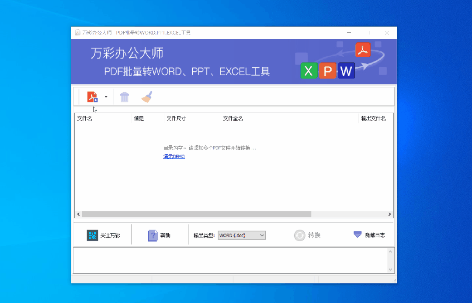The height and width of the screenshot is (303, 472).
Task: Click the red PDF icon in banner
Action: click(x=363, y=50)
